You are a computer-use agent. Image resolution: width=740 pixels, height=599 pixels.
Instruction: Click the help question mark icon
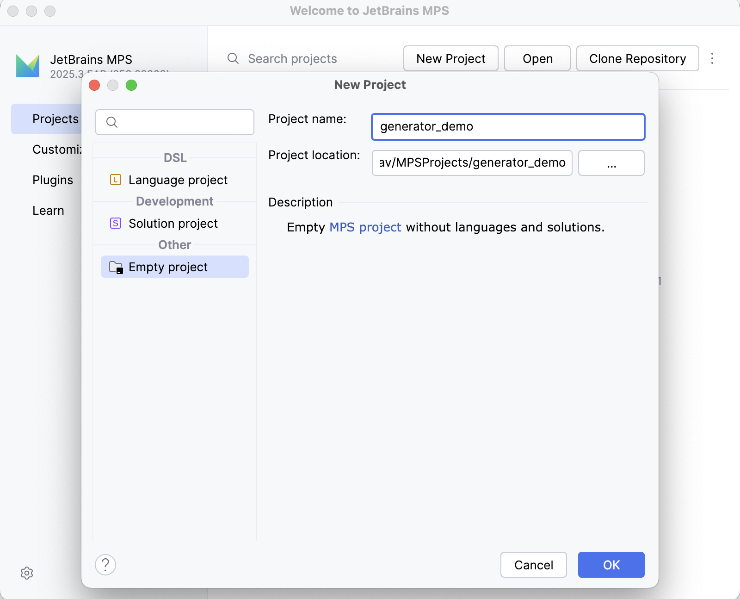(x=105, y=564)
